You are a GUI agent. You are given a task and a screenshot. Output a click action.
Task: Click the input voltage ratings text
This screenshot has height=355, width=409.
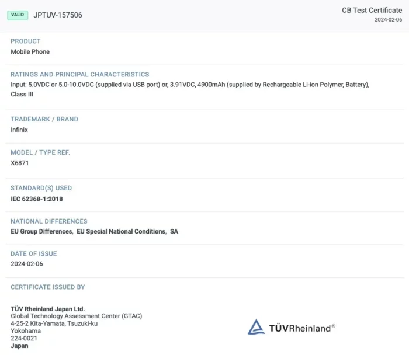(190, 85)
